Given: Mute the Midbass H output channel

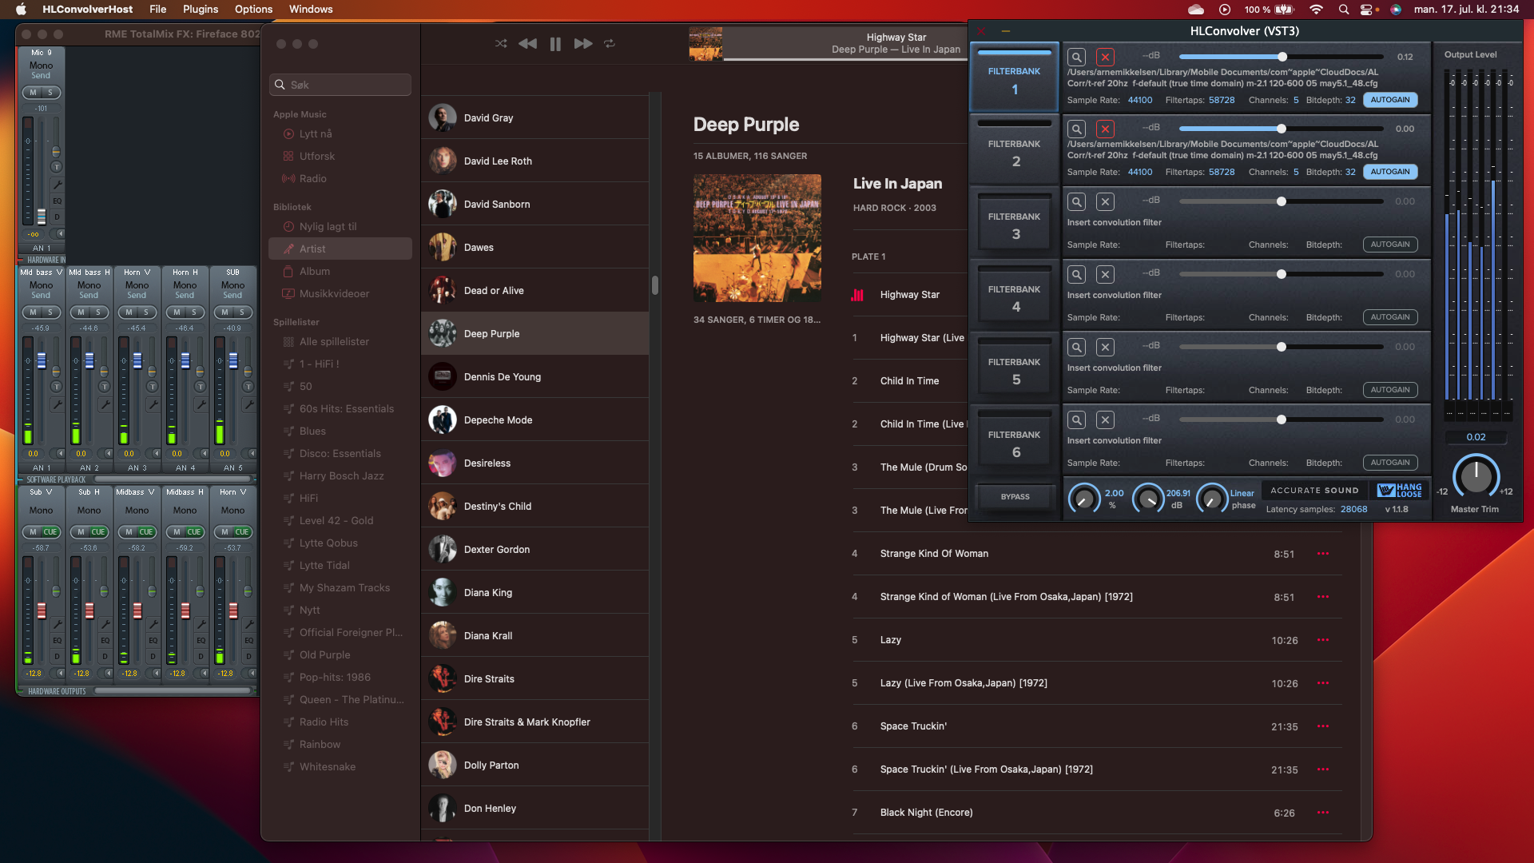Looking at the screenshot, I should coord(177,532).
